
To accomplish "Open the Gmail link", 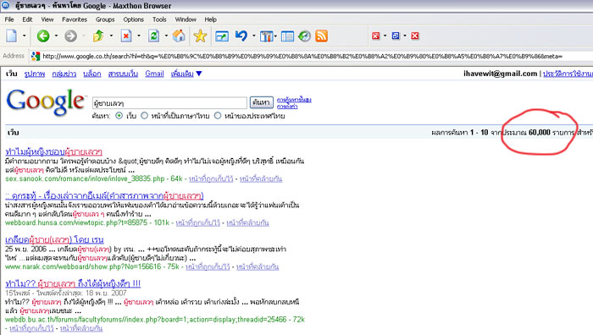I will click(x=154, y=74).
